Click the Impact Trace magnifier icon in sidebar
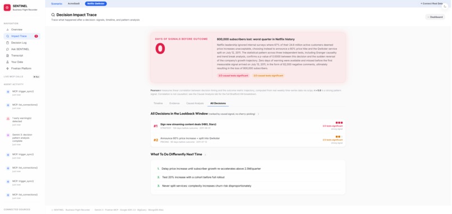 (x=7, y=36)
